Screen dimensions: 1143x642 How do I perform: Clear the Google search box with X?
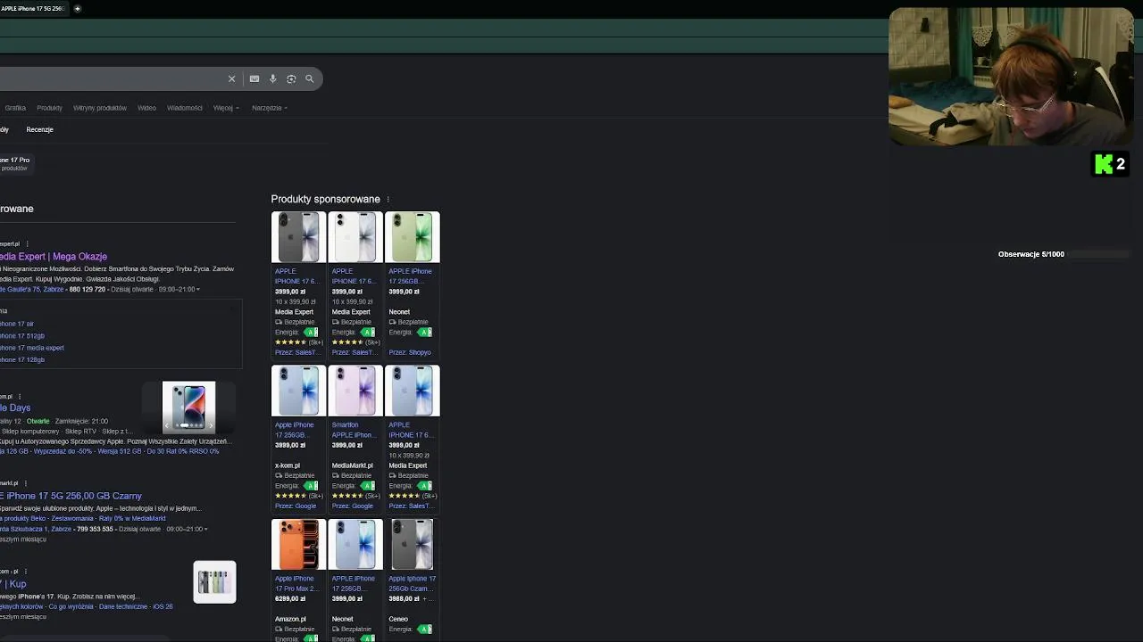(x=231, y=78)
